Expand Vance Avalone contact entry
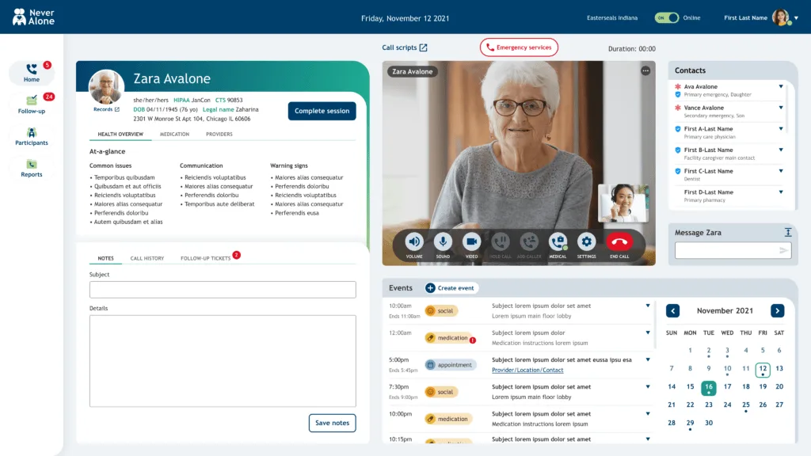Viewport: 811px width, 456px height. 780,108
